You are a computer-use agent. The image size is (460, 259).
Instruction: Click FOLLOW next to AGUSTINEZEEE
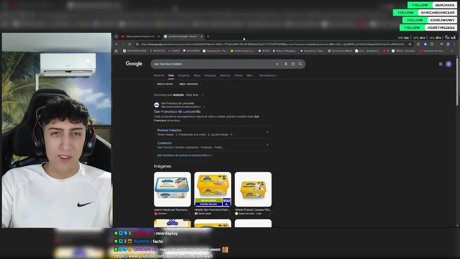412,28
